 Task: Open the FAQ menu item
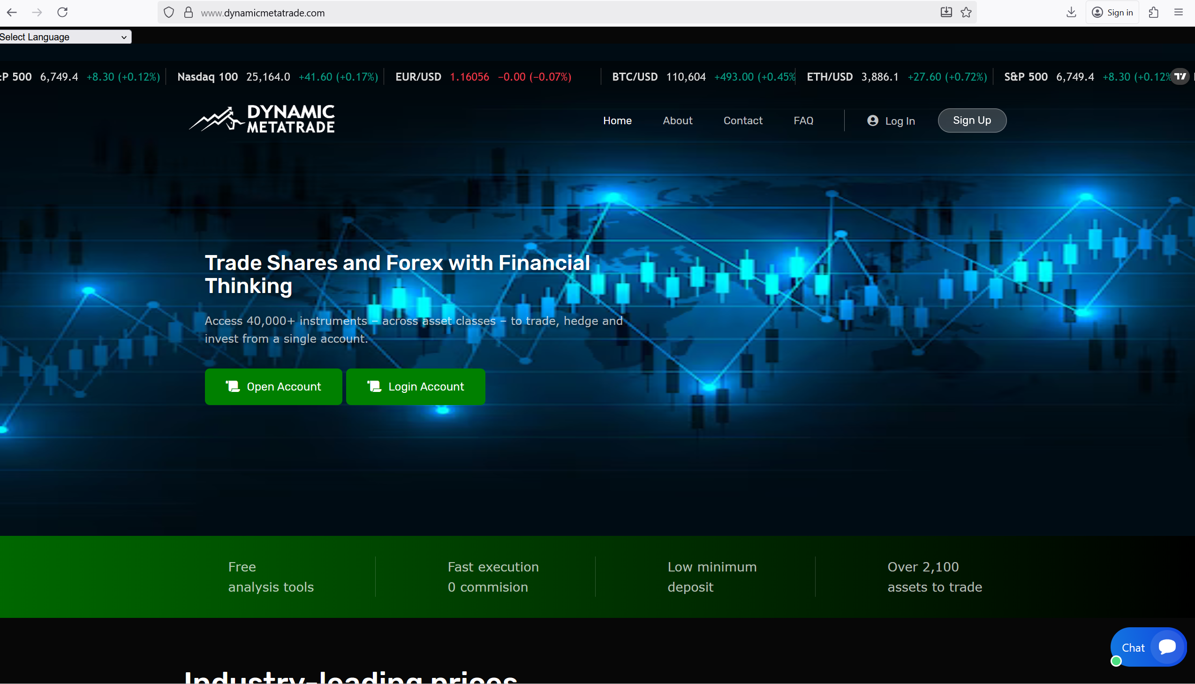point(803,121)
